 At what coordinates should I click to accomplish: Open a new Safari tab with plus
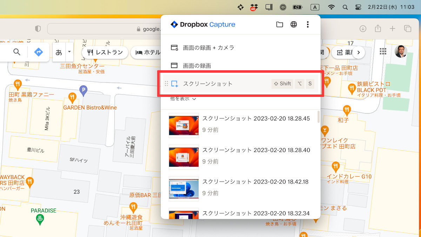click(393, 29)
